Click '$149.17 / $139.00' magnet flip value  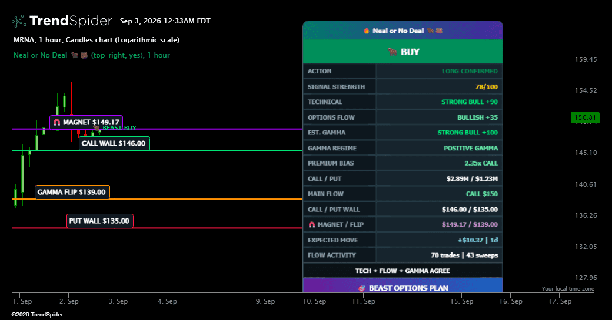470,225
